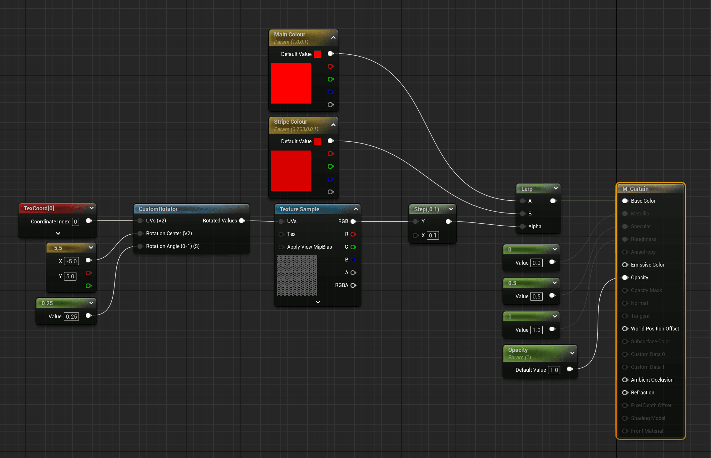Click the M_Curtain Emissive Color pin
Viewport: 711px width, 458px height.
[x=625, y=265]
